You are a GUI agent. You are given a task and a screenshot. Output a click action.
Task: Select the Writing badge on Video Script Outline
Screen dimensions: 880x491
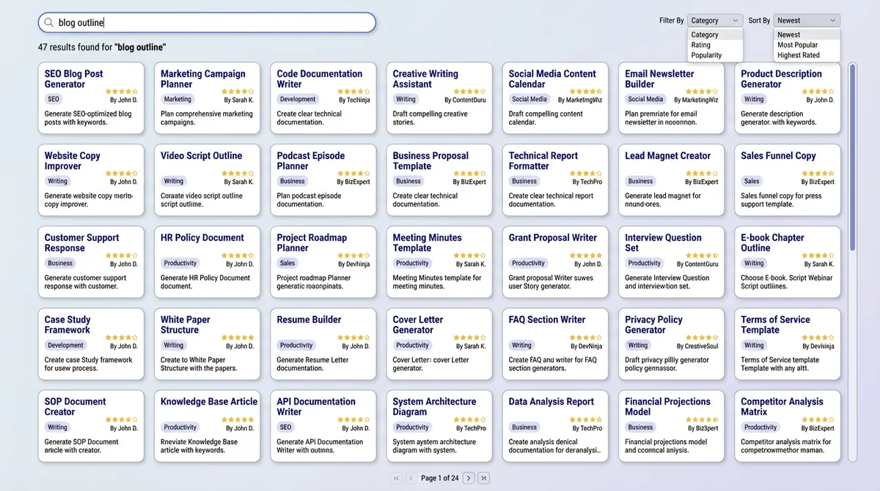pyautogui.click(x=173, y=181)
